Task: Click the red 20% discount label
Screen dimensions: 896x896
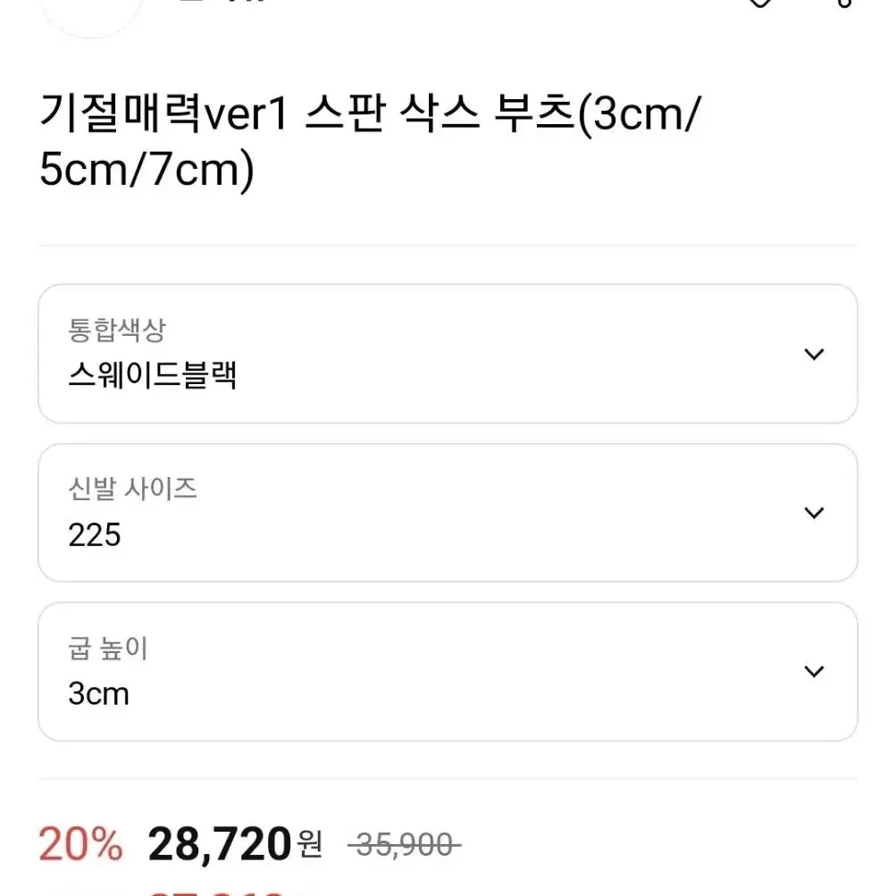Action: click(x=80, y=844)
